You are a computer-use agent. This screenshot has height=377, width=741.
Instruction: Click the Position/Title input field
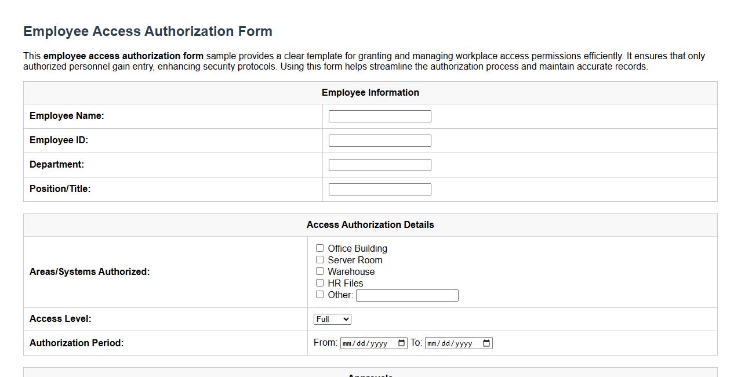380,188
